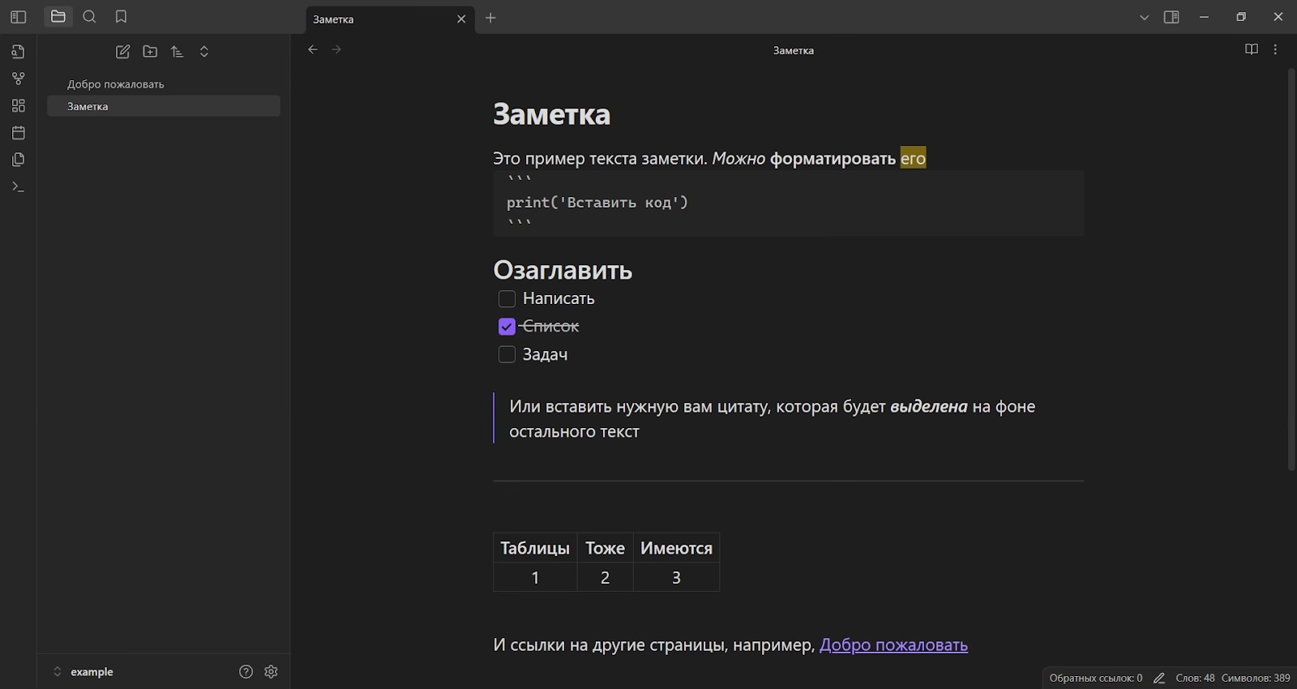
Task: Click the Озаглавить heading
Action: 563,271
